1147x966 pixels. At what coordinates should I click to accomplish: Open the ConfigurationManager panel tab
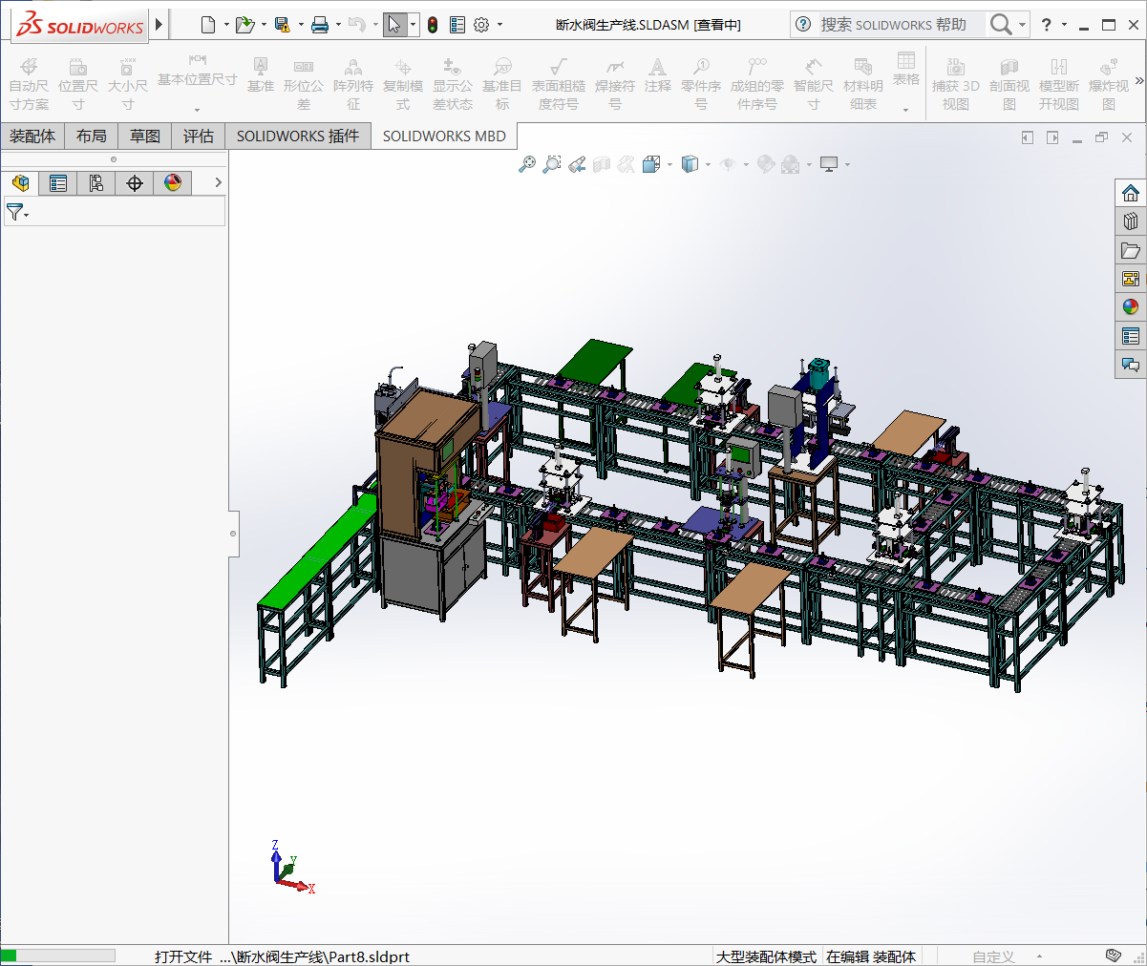pyautogui.click(x=96, y=183)
